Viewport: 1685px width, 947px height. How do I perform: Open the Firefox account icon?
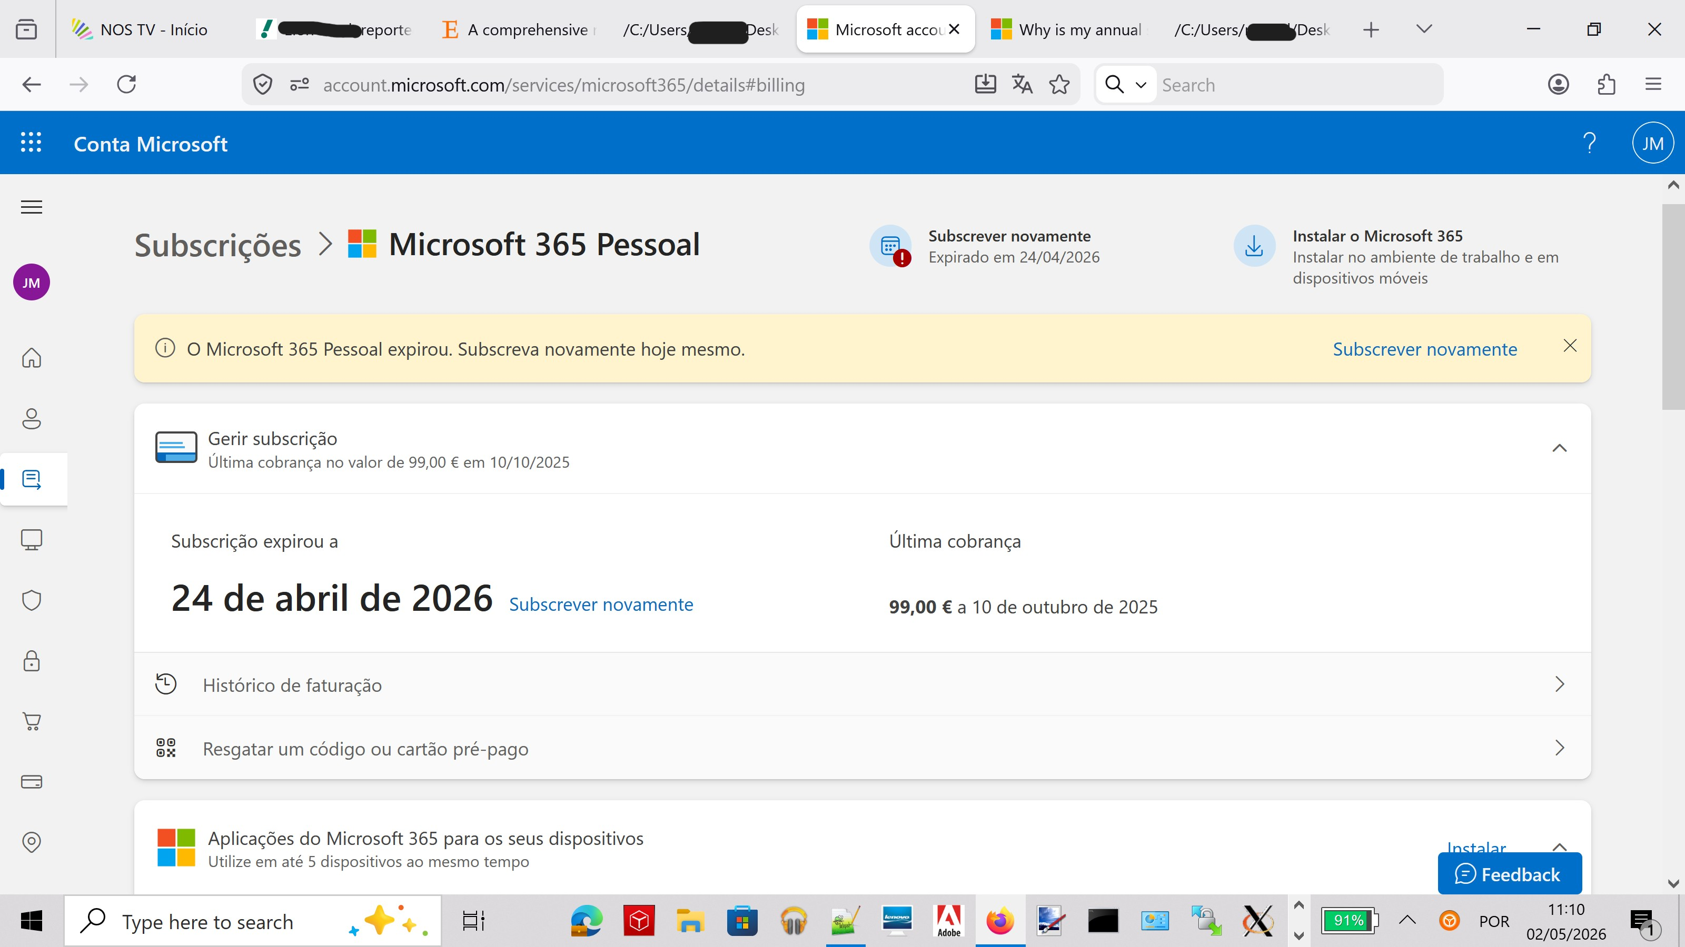point(1558,84)
